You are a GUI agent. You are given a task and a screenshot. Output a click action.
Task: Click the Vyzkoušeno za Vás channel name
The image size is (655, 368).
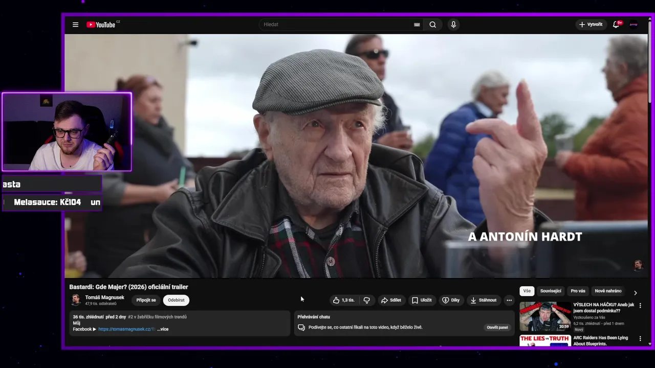[589, 317]
